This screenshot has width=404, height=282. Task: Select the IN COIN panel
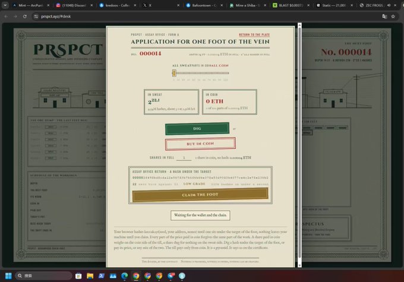(229, 102)
